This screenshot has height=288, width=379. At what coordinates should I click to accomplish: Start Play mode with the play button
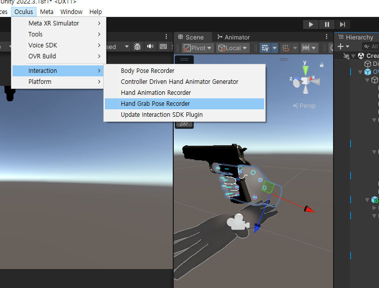(311, 24)
